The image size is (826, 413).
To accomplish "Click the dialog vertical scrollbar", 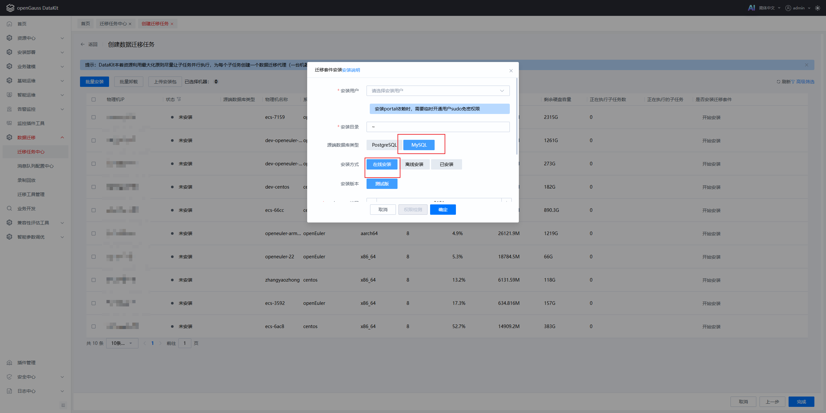I will click(517, 116).
